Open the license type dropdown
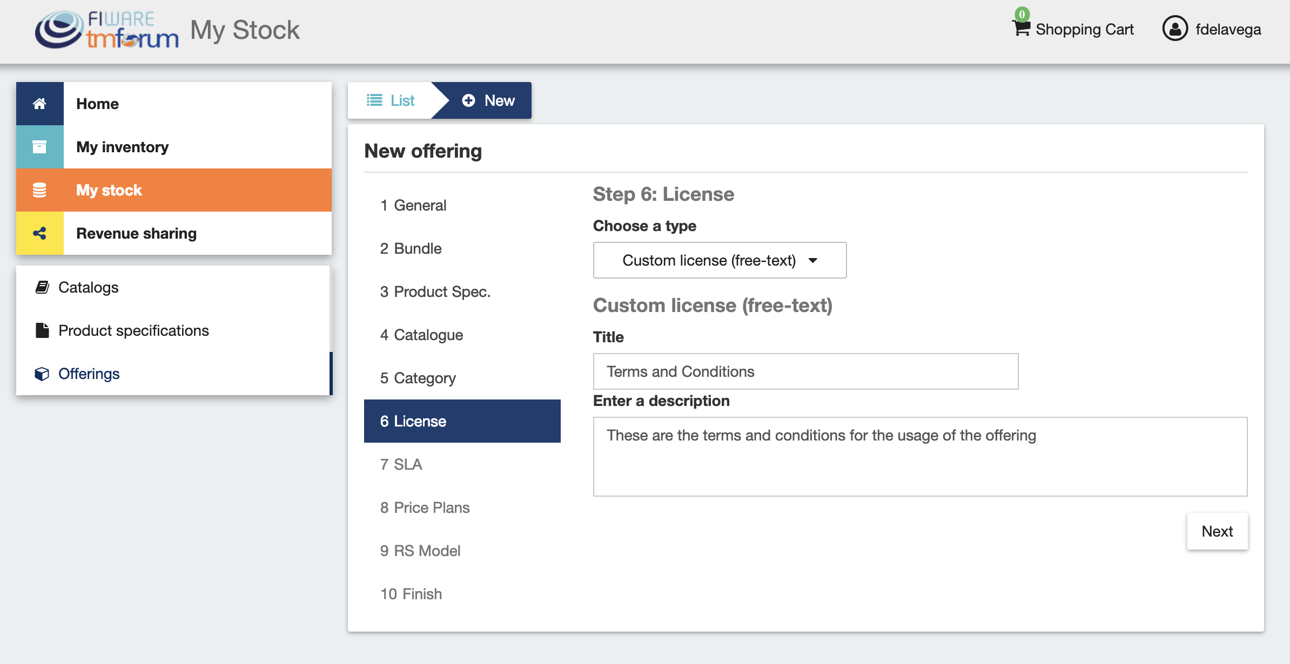Viewport: 1290px width, 664px height. point(720,260)
